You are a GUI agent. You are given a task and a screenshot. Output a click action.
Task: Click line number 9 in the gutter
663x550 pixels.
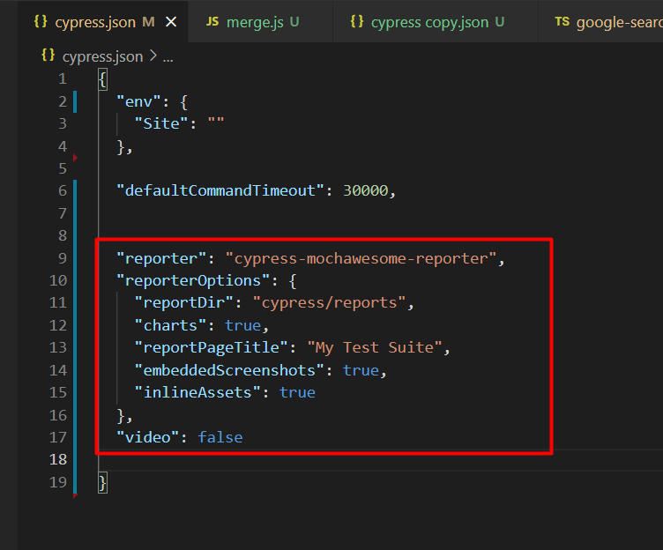[63, 258]
